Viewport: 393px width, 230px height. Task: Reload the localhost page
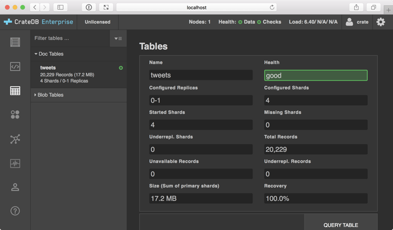click(x=272, y=7)
